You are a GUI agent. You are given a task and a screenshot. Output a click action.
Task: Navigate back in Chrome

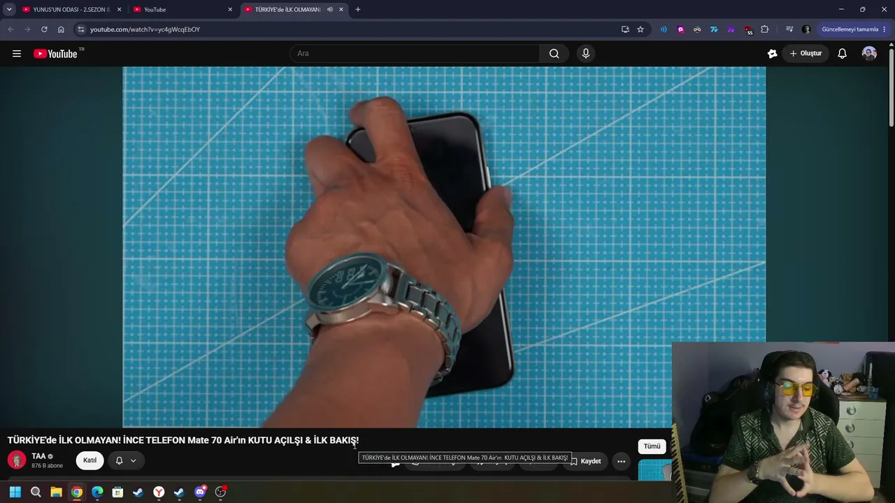click(x=10, y=29)
